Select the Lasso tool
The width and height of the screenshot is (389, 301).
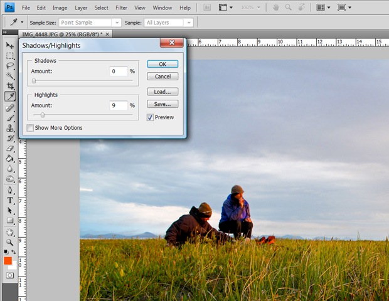point(10,66)
